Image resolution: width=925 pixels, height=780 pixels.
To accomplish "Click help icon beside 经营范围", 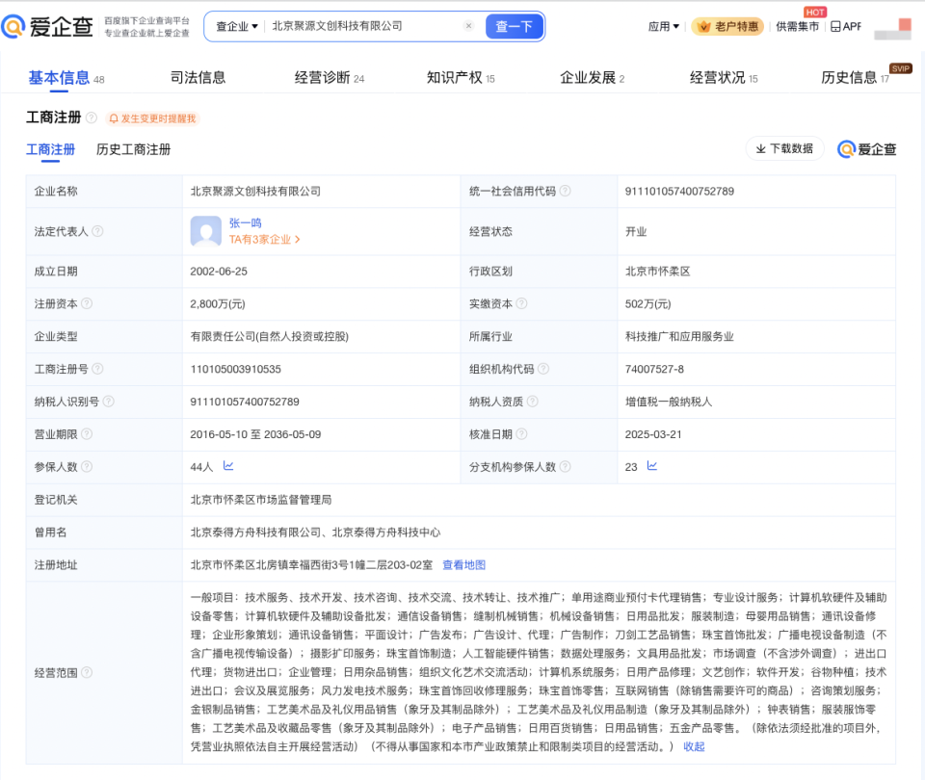I will [87, 672].
